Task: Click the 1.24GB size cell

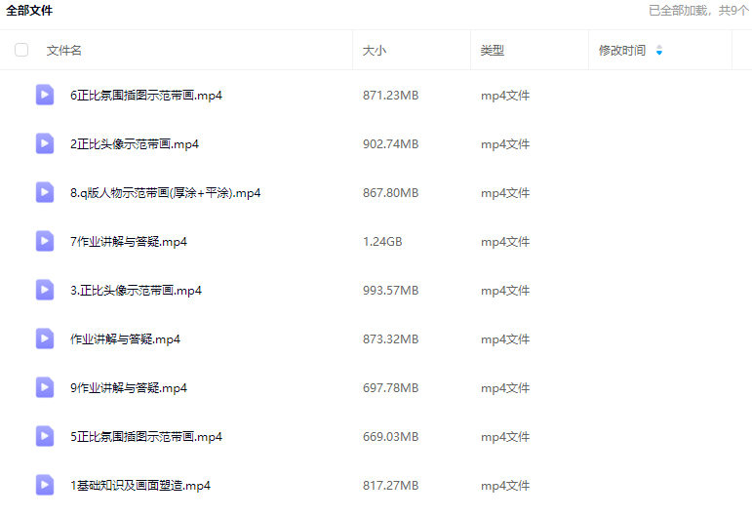Action: [382, 242]
